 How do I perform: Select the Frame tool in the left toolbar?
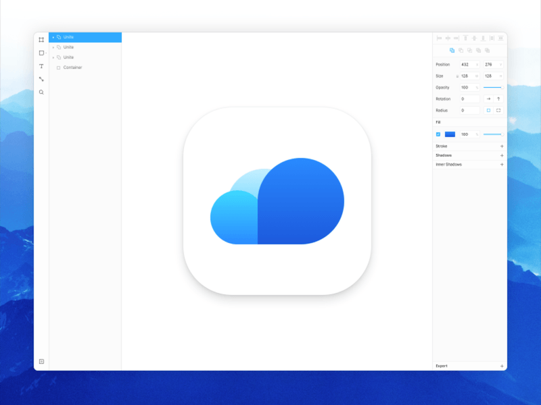(41, 40)
